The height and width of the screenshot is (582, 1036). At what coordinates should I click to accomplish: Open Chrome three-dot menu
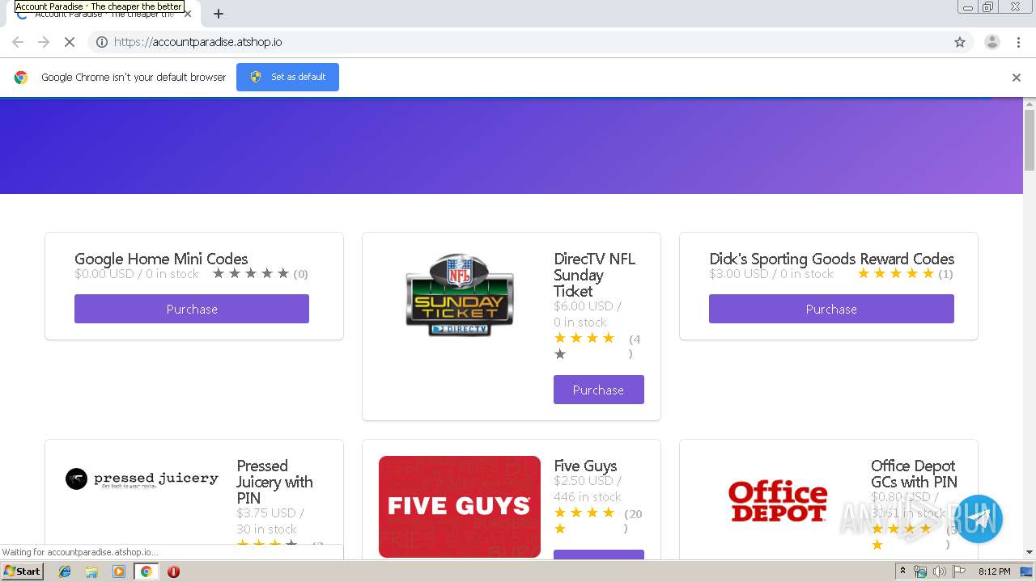point(1019,42)
